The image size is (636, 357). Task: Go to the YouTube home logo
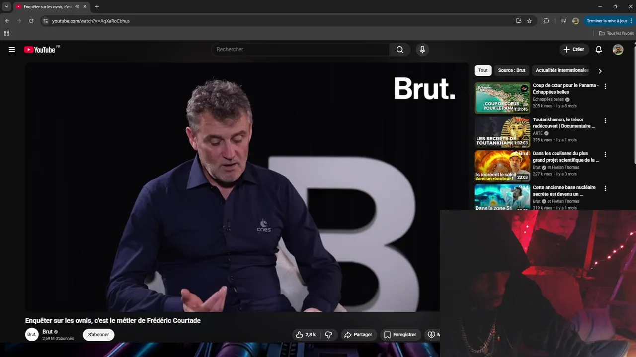[x=40, y=50]
